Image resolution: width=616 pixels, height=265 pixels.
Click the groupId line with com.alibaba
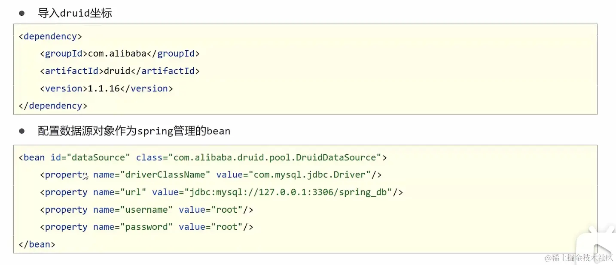[120, 54]
